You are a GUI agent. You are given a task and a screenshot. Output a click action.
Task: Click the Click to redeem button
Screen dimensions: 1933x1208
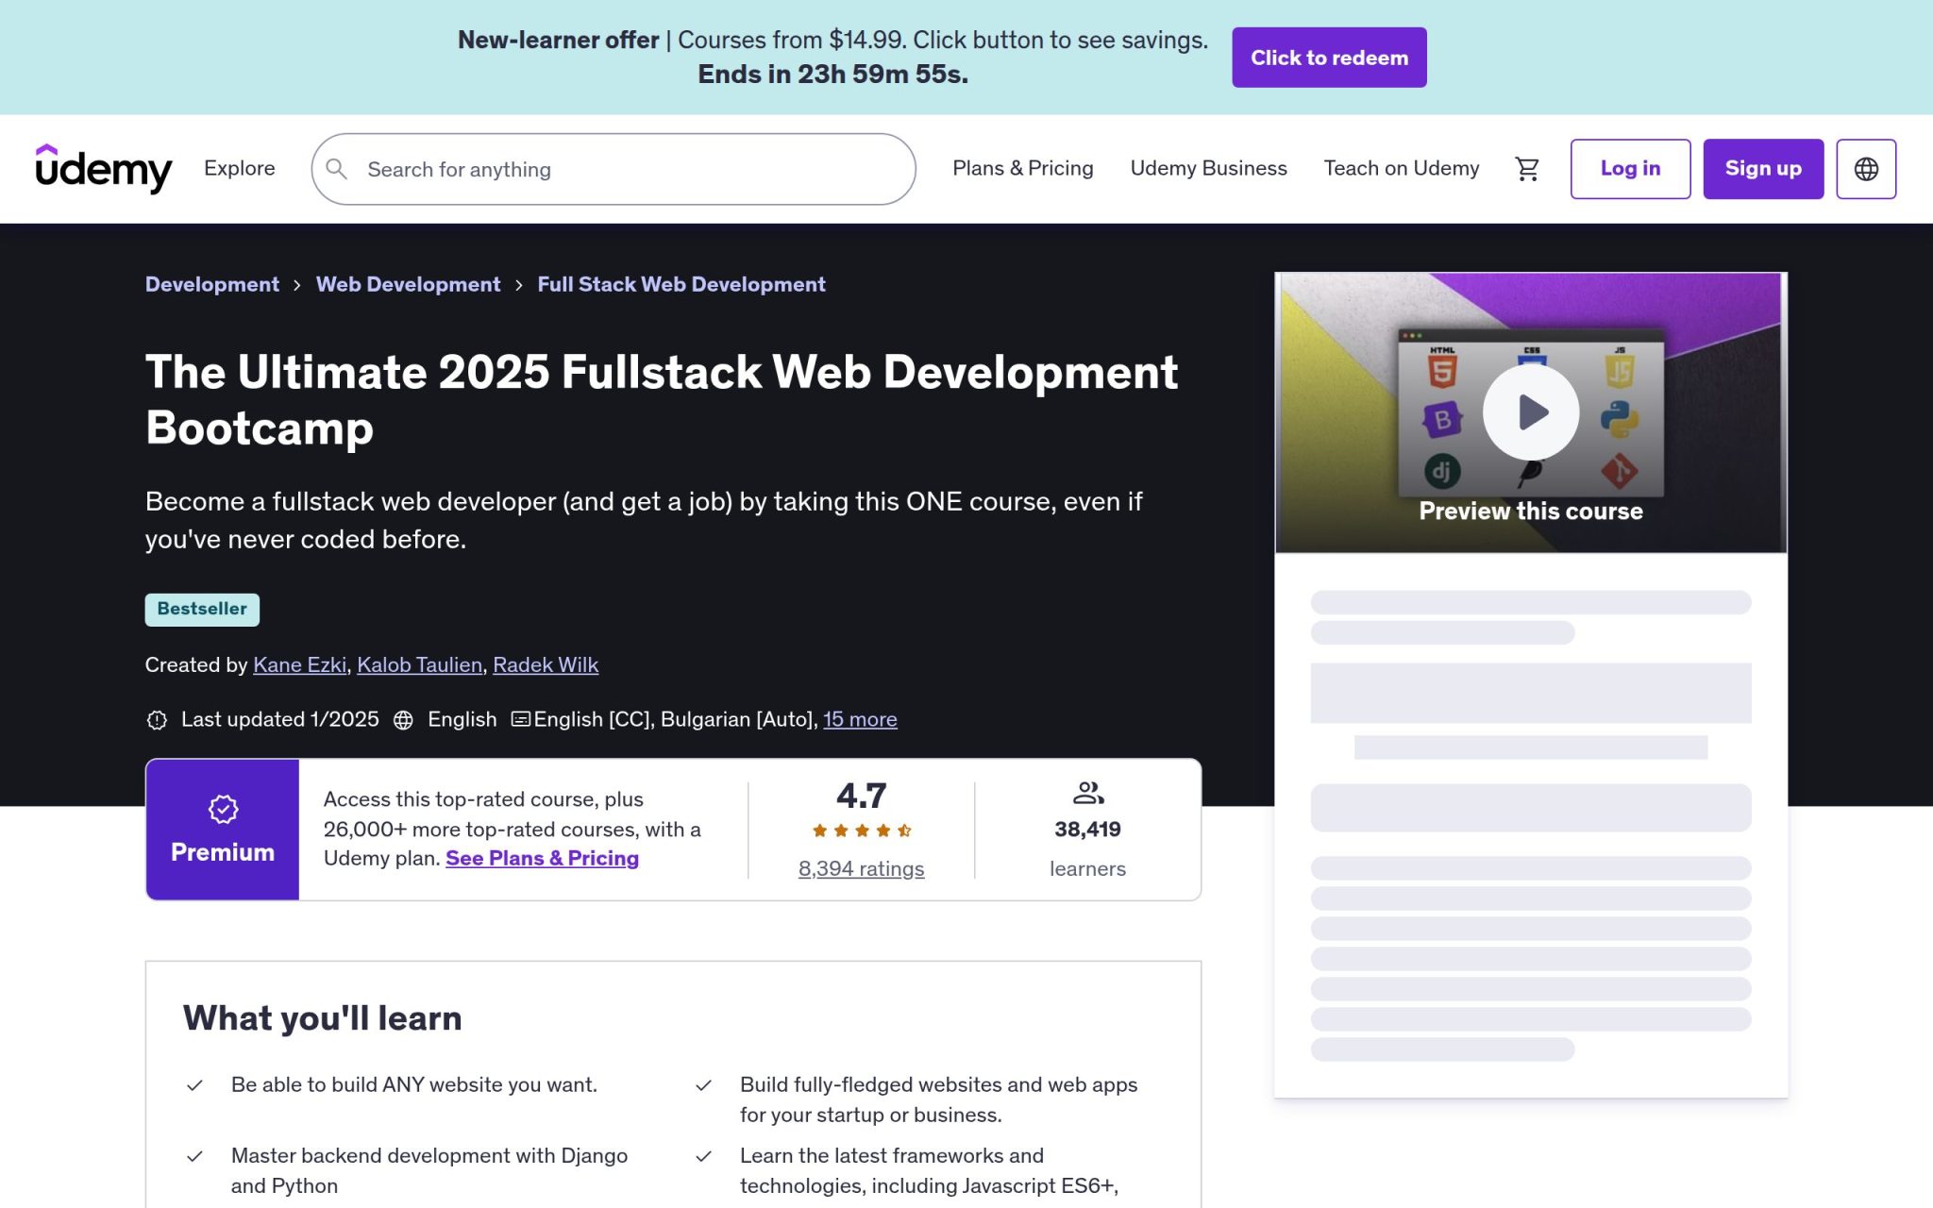(x=1329, y=58)
